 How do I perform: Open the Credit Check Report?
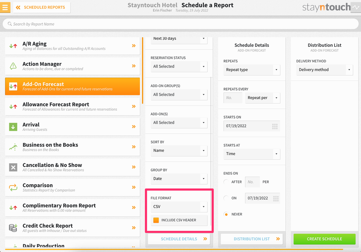72,228
